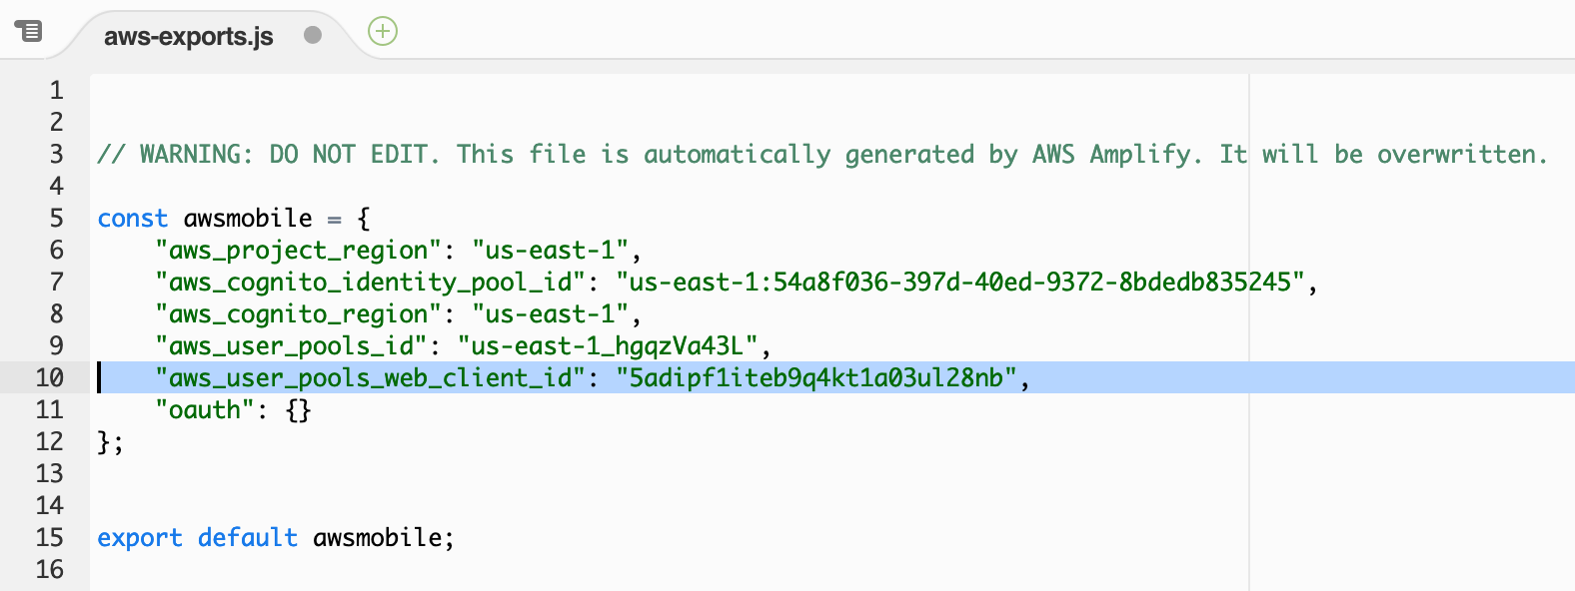Click the "aws_project_region" key

[x=299, y=250]
